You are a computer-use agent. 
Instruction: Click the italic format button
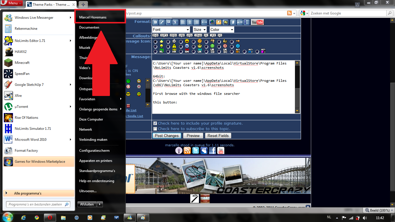pos(162,22)
